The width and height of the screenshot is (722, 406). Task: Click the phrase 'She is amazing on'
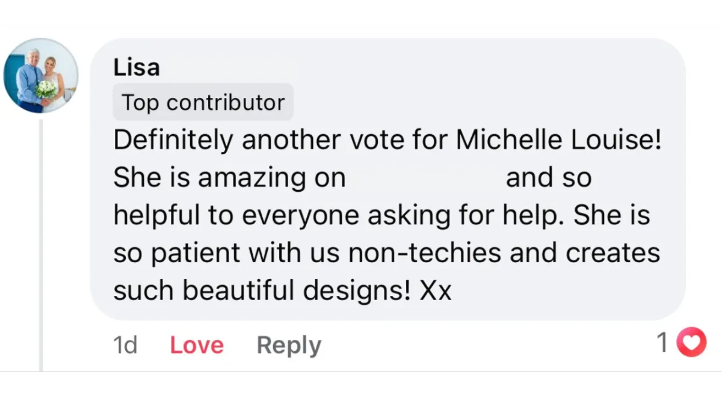click(229, 178)
